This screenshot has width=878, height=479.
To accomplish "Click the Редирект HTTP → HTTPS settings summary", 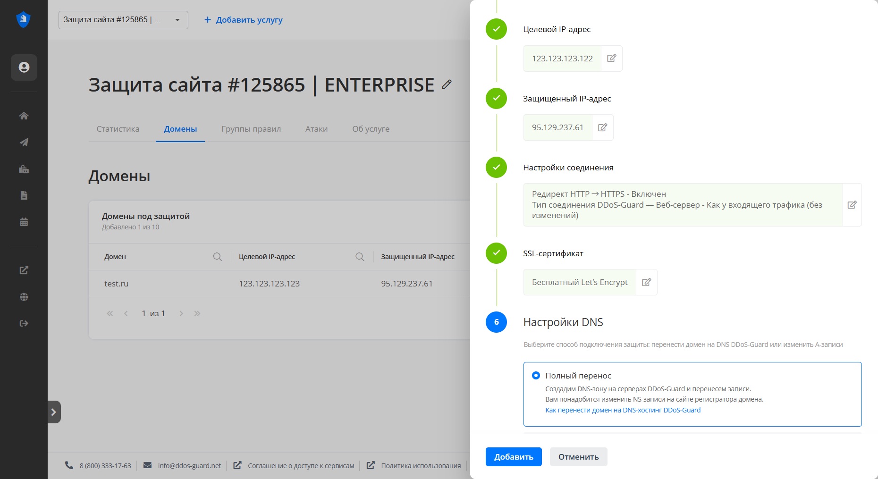I will click(683, 205).
